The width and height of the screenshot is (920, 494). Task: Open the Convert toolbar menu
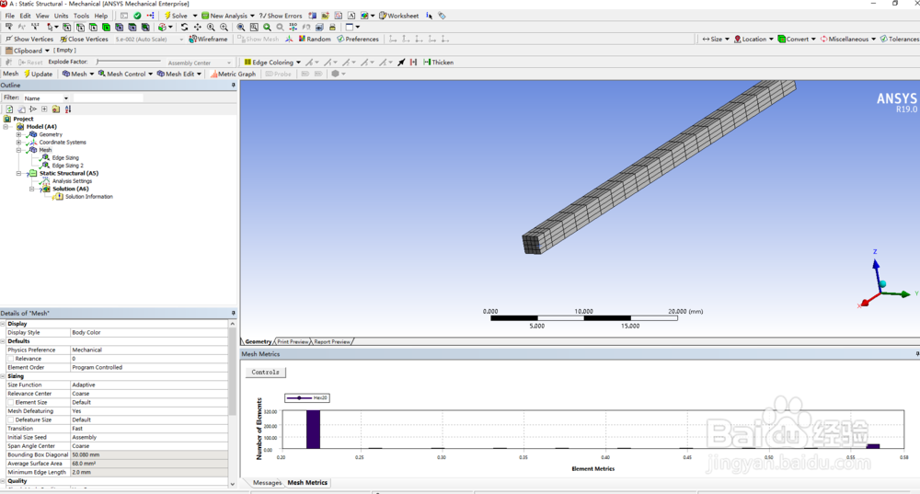coord(797,40)
